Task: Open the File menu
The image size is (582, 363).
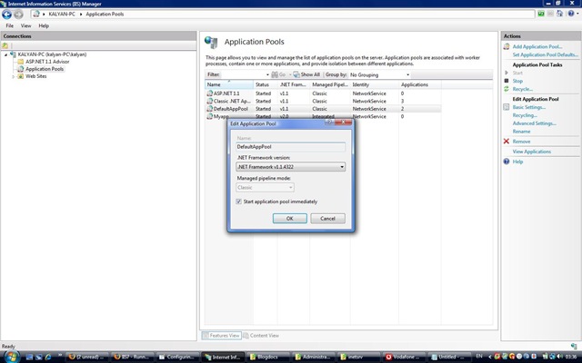Action: click(x=10, y=26)
